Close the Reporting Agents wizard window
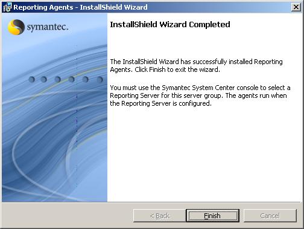This screenshot has height=229, width=304. point(296,7)
